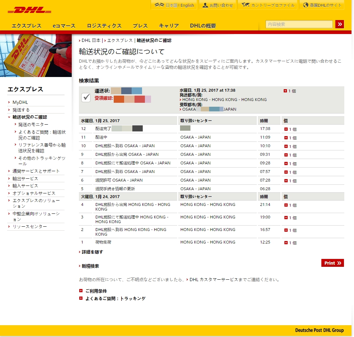
Task: Click the DHL parcel header image
Action: tap(36, 56)
